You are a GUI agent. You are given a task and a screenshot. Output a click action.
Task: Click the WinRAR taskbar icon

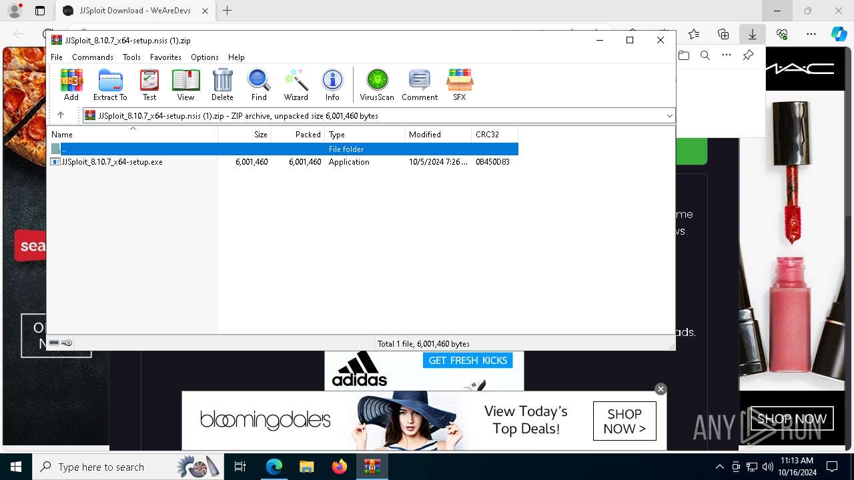click(x=372, y=467)
